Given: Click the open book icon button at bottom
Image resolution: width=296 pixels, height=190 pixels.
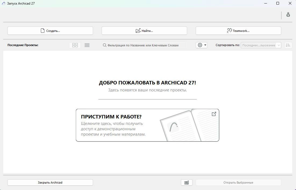Looking at the screenshot, I should 187,182.
